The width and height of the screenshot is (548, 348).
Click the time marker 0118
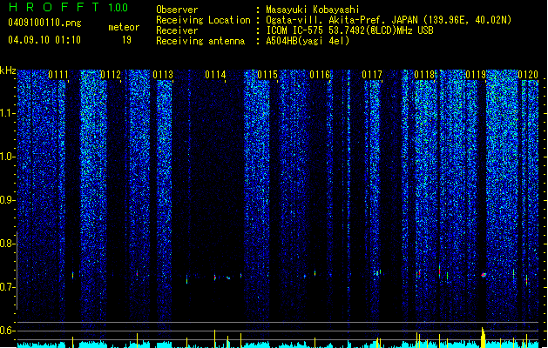pyautogui.click(x=424, y=75)
